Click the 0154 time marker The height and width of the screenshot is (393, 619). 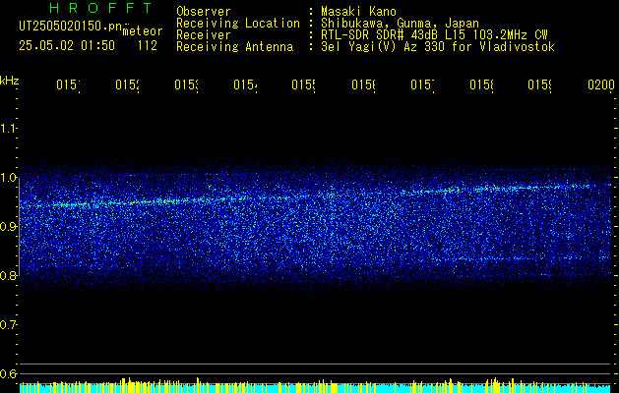pos(245,85)
